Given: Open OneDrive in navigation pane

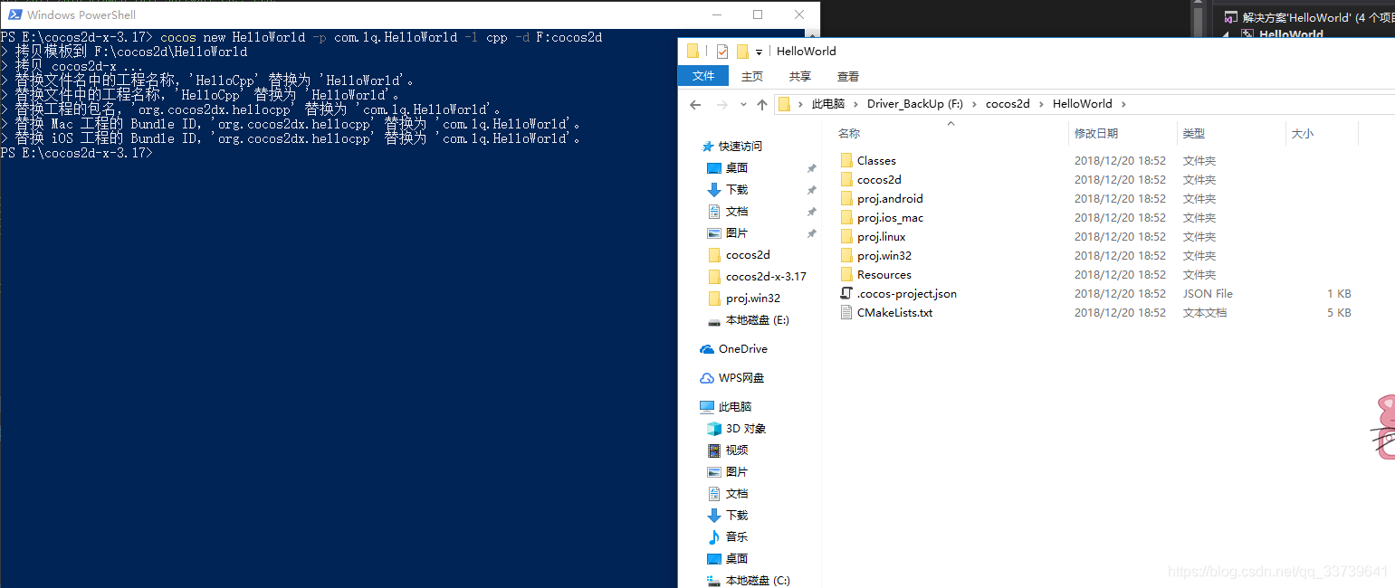Looking at the screenshot, I should point(742,348).
